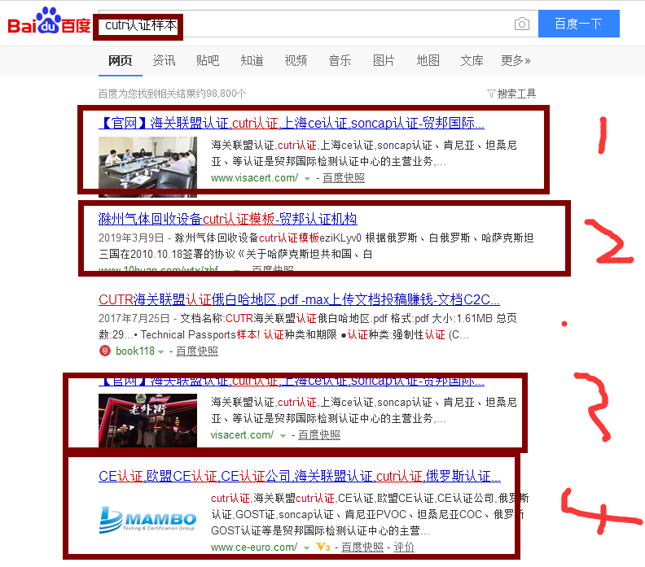
Task: Go to the 图片 tab
Action: tap(384, 61)
